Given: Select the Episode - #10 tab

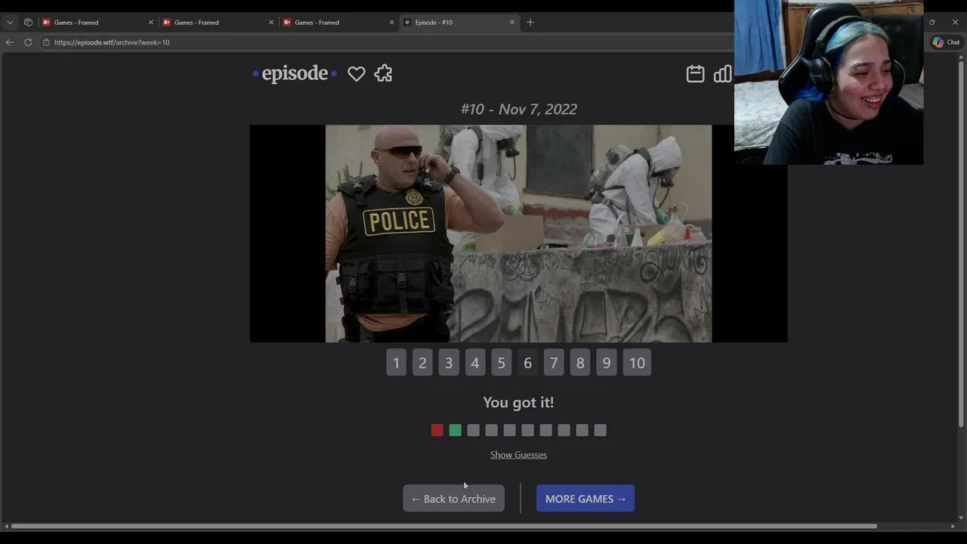Looking at the screenshot, I should (459, 23).
